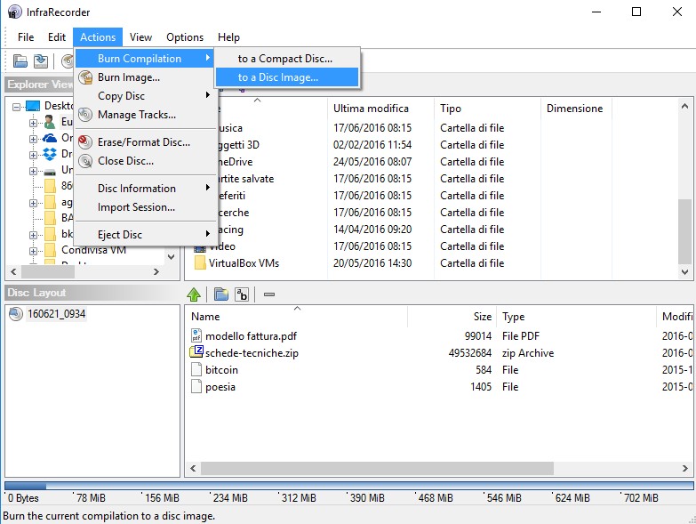
Task: Click the Save project toolbar icon
Action: (41, 60)
